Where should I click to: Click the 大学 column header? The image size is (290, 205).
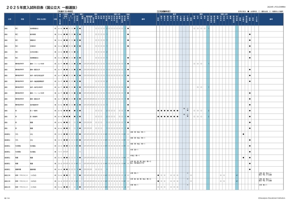pyautogui.click(x=9, y=19)
